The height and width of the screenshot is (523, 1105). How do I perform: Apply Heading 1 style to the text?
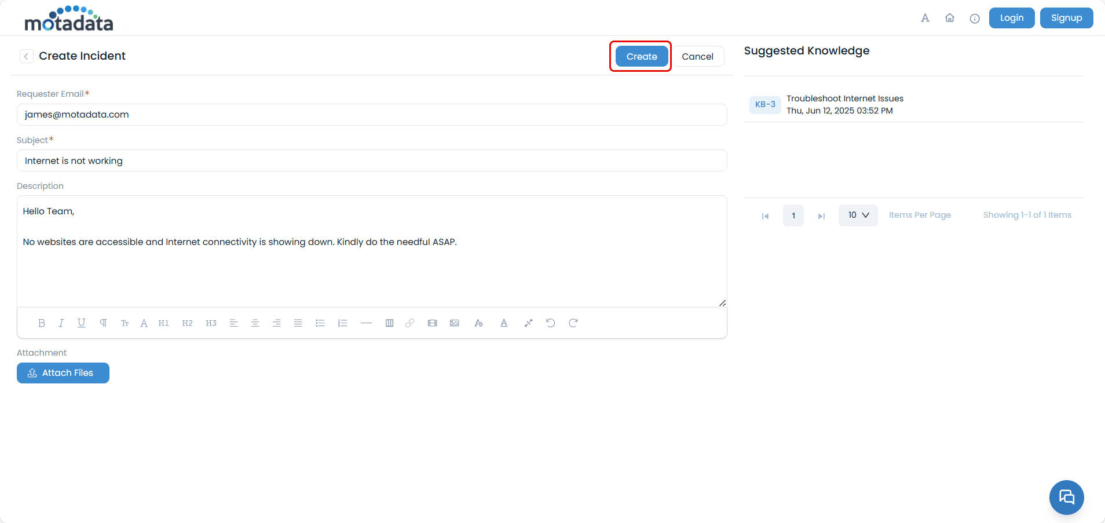pos(164,323)
